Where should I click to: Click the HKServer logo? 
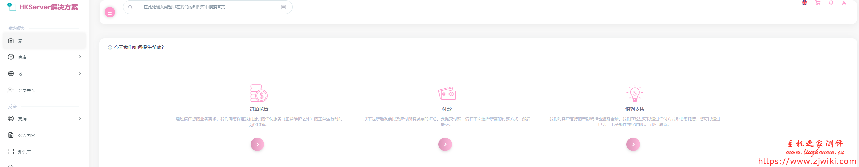click(43, 7)
